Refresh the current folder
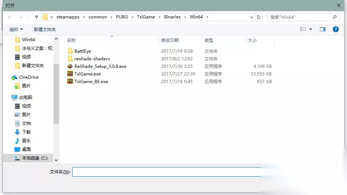This screenshot has width=347, height=195. coord(259,17)
